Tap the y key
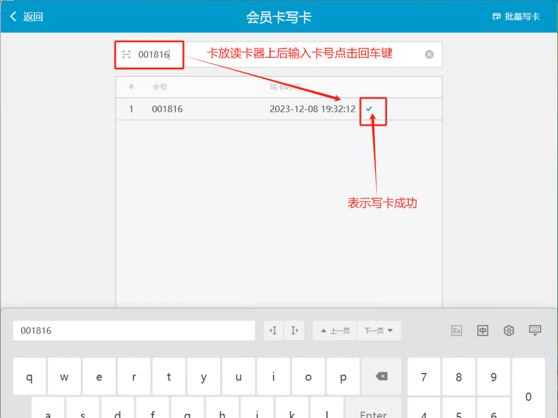The width and height of the screenshot is (558, 418). point(204,376)
